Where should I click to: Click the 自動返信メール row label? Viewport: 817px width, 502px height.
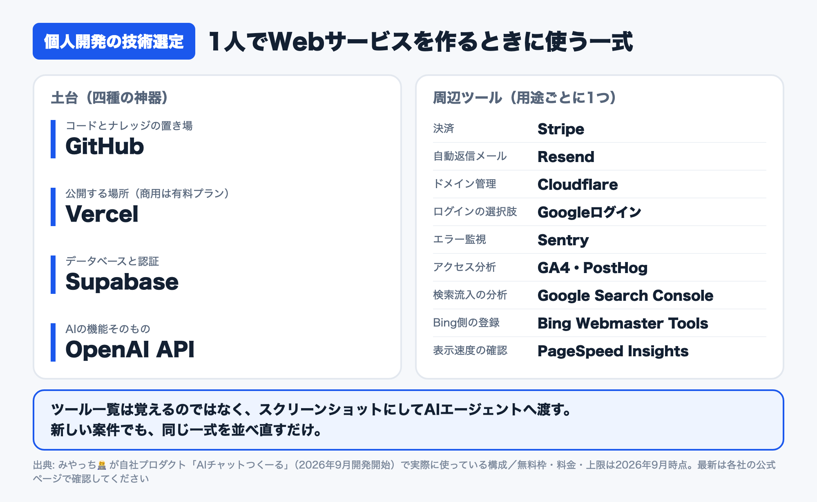coord(470,156)
